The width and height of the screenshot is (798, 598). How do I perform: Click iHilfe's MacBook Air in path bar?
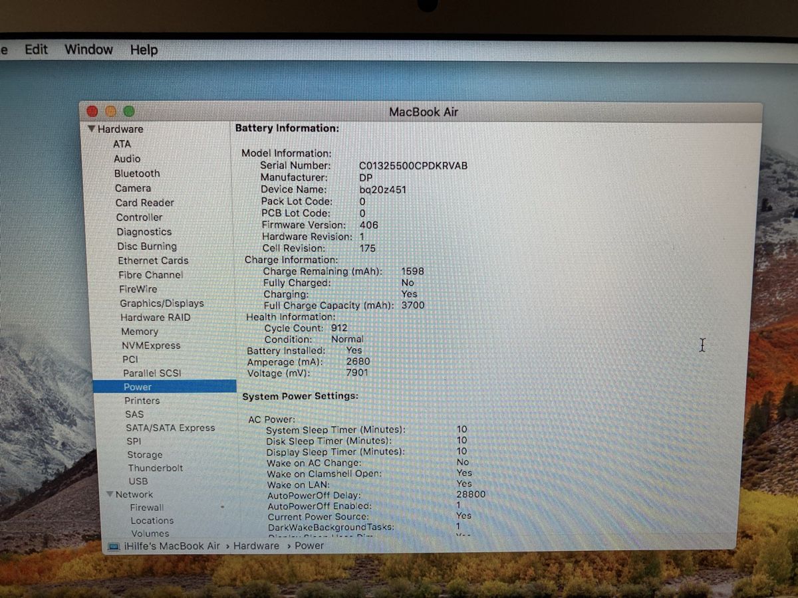(172, 546)
